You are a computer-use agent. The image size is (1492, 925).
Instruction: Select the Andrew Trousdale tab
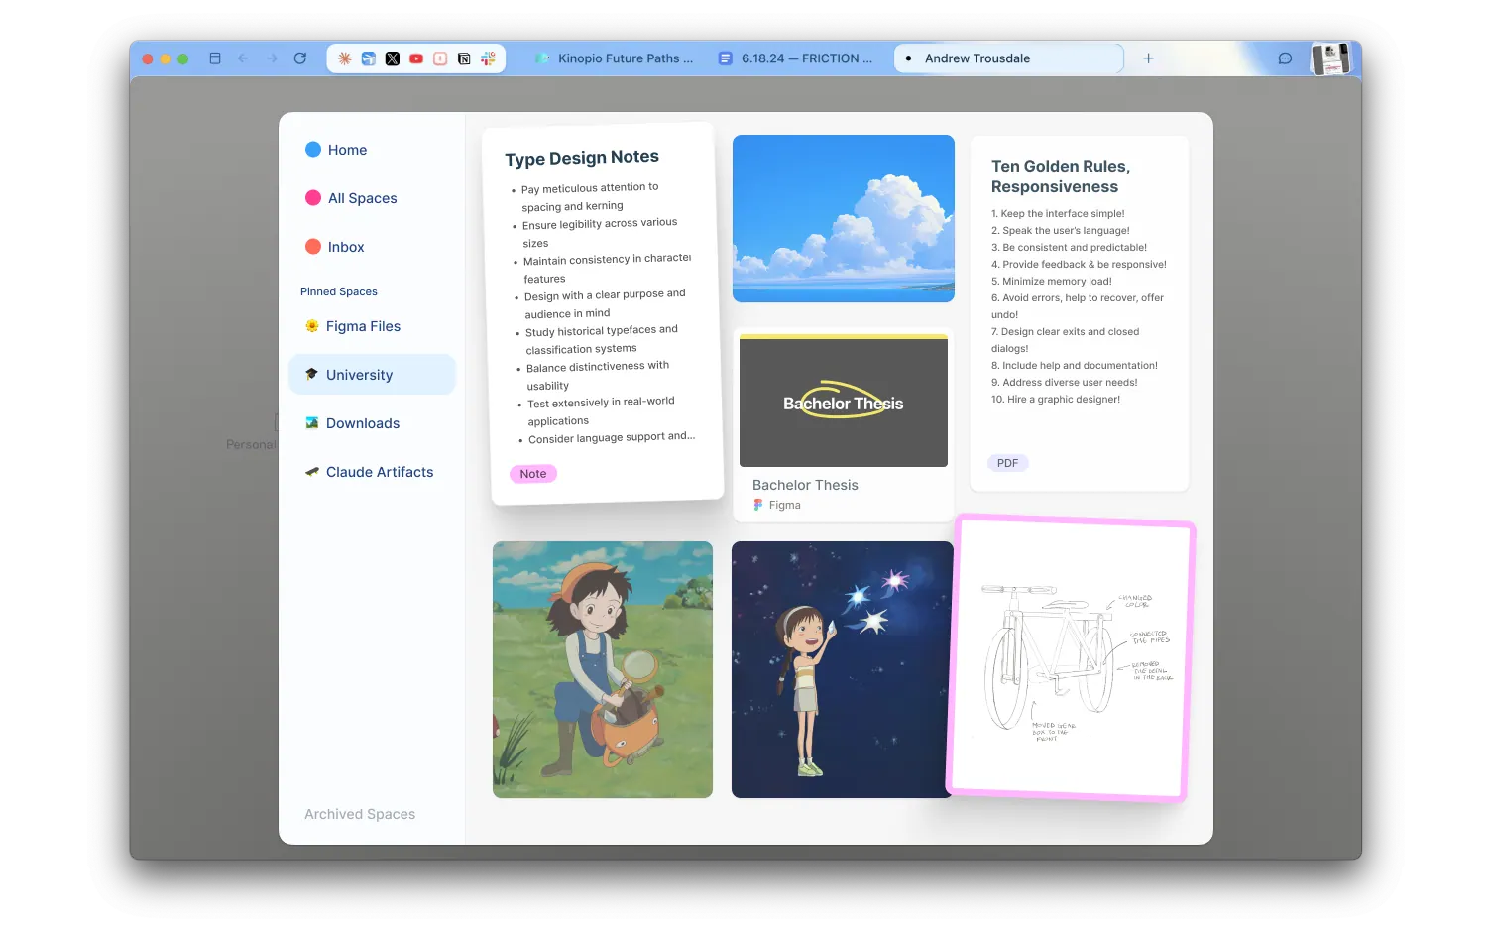point(1008,58)
